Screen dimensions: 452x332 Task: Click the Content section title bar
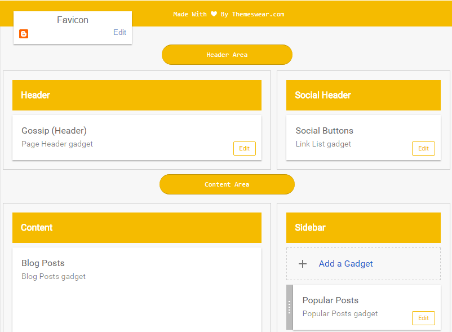pyautogui.click(x=137, y=228)
